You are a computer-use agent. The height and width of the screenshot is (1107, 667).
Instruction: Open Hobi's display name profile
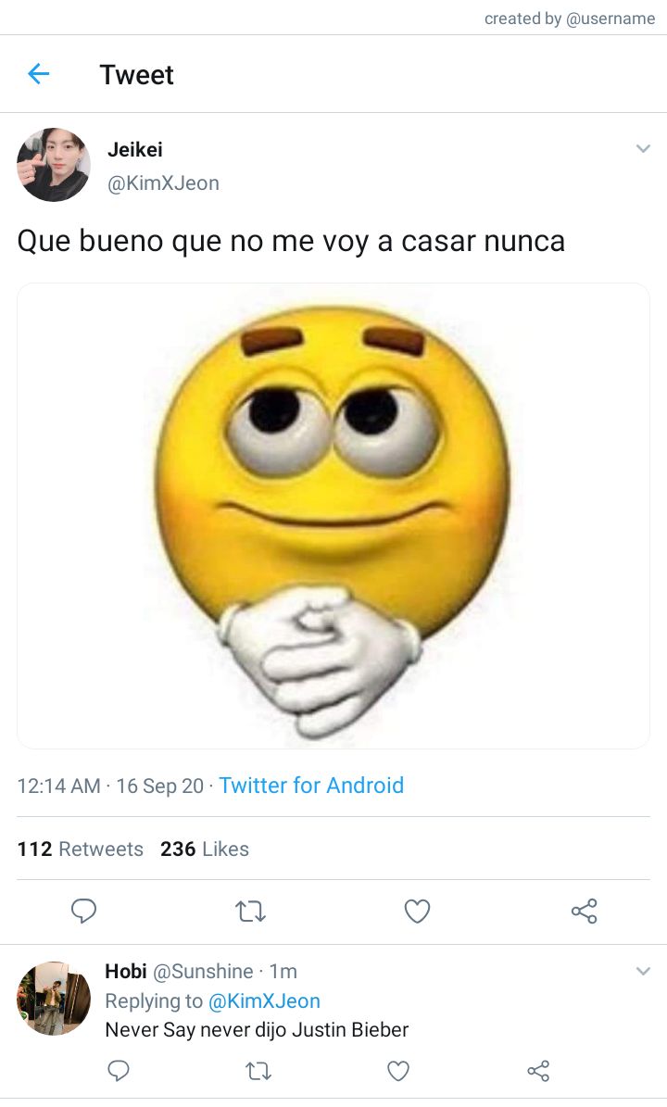(x=126, y=972)
